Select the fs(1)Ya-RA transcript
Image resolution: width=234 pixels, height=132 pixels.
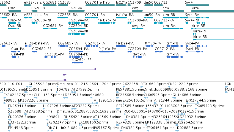(x=125, y=15)
